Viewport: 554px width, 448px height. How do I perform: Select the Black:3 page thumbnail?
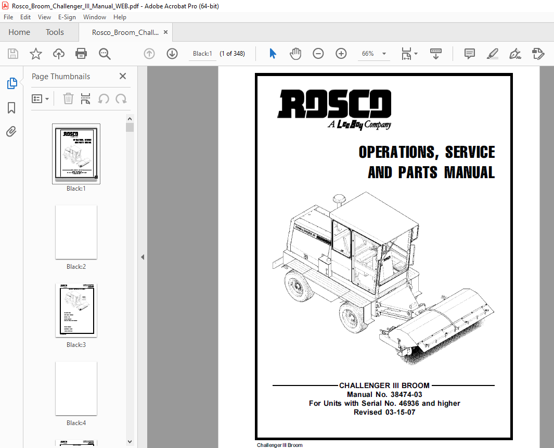click(x=76, y=310)
